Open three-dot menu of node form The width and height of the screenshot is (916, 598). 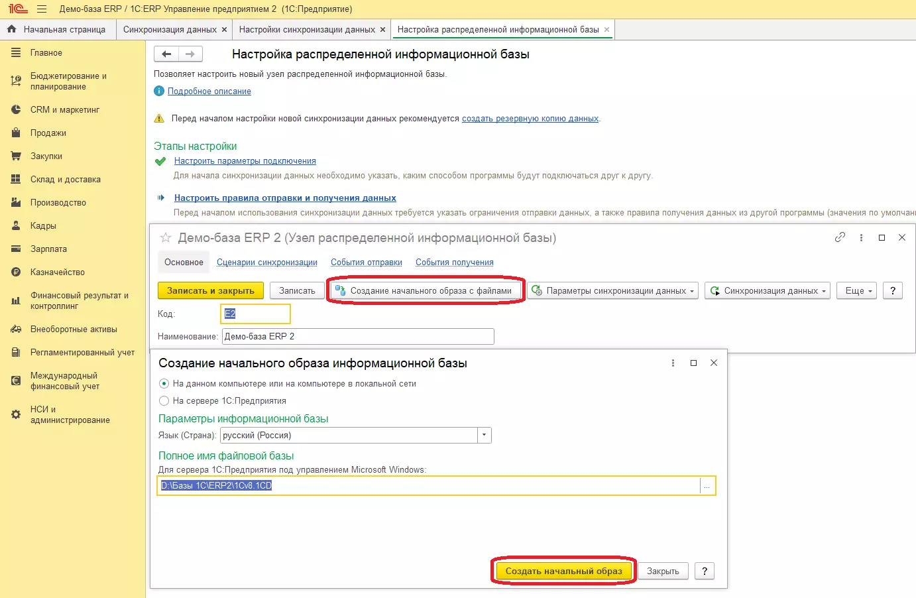click(x=861, y=237)
